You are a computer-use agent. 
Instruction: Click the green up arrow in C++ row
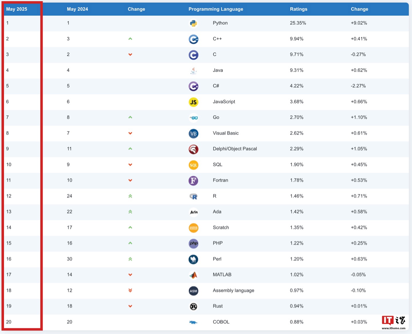(x=130, y=39)
